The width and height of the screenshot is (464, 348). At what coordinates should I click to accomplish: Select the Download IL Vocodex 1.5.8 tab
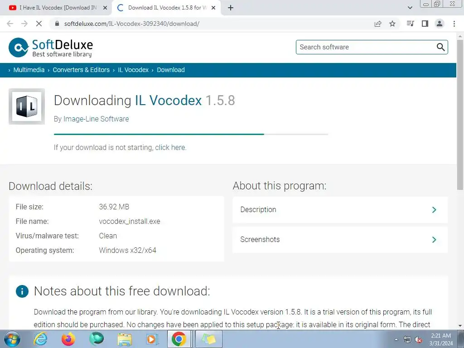(166, 8)
